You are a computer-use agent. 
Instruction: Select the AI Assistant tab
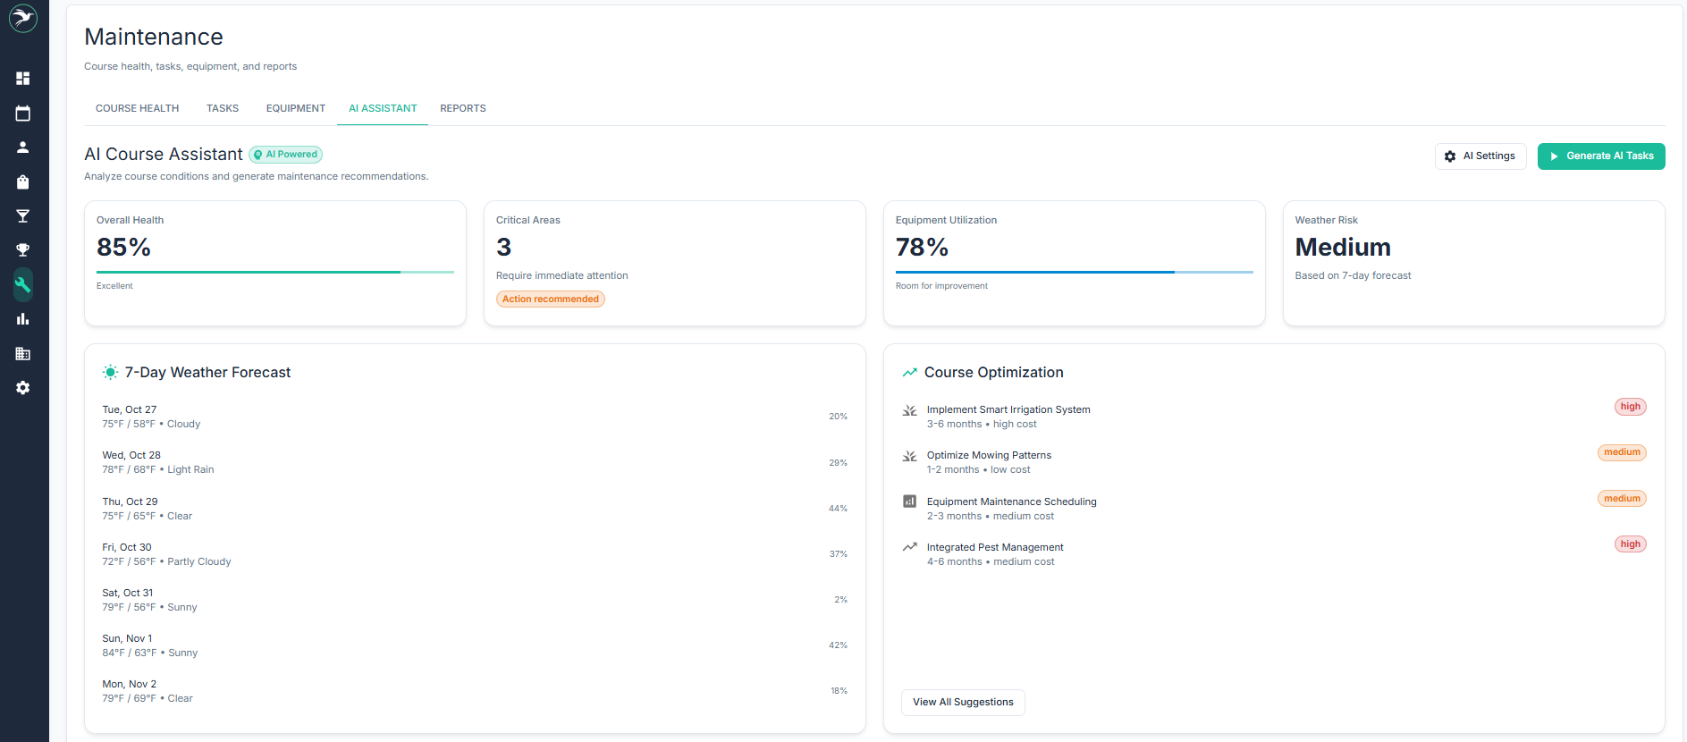[x=383, y=108]
